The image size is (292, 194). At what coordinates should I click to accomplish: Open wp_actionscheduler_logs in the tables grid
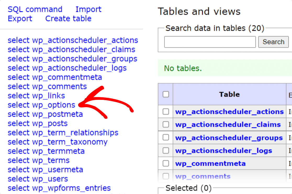(x=224, y=151)
